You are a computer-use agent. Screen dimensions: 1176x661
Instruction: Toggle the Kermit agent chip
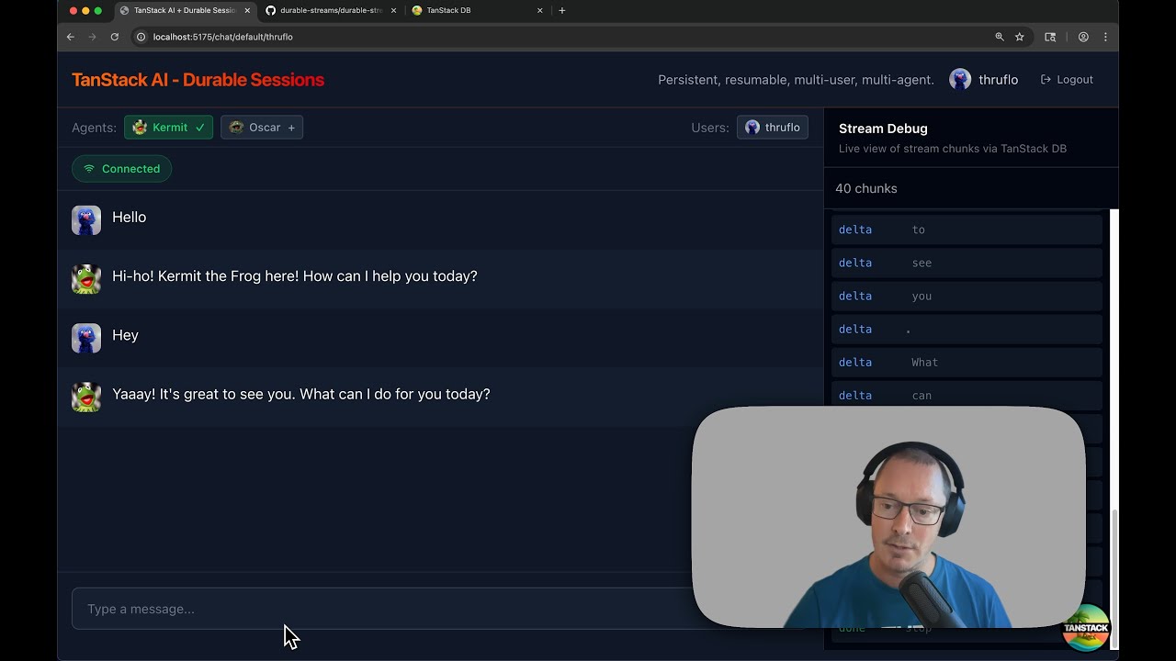[169, 128]
